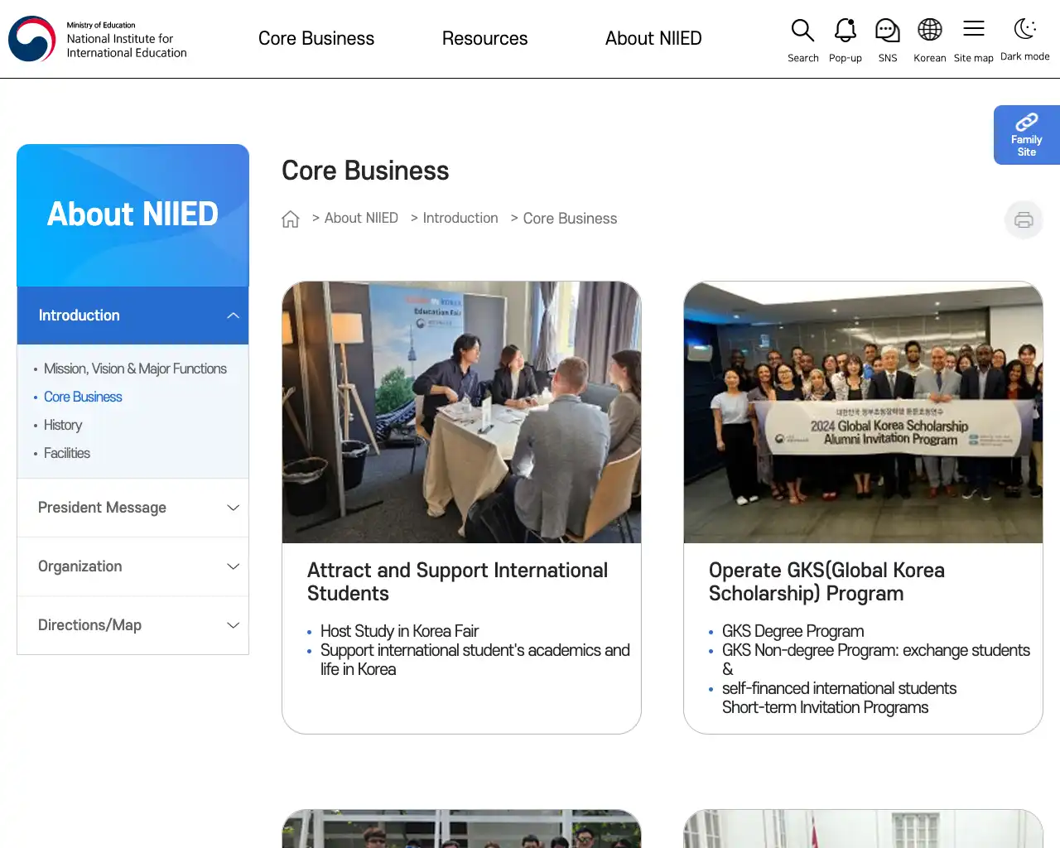Image resolution: width=1060 pixels, height=848 pixels.
Task: Click 'Host Study in Korea Fair' bullet
Action: (x=399, y=631)
